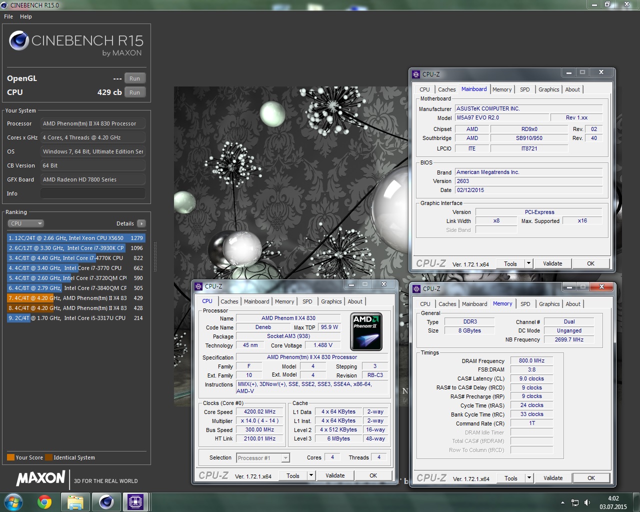Click CPU-Z Memory window title icon
This screenshot has width=640, height=512.
click(416, 288)
